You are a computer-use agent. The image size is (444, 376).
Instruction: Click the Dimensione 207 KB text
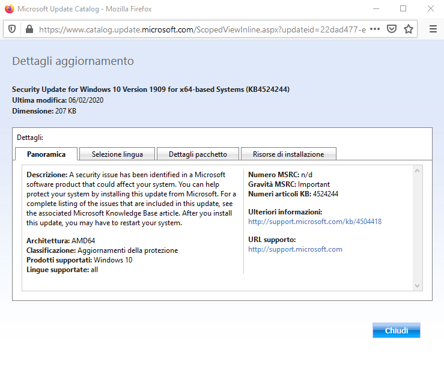point(44,111)
